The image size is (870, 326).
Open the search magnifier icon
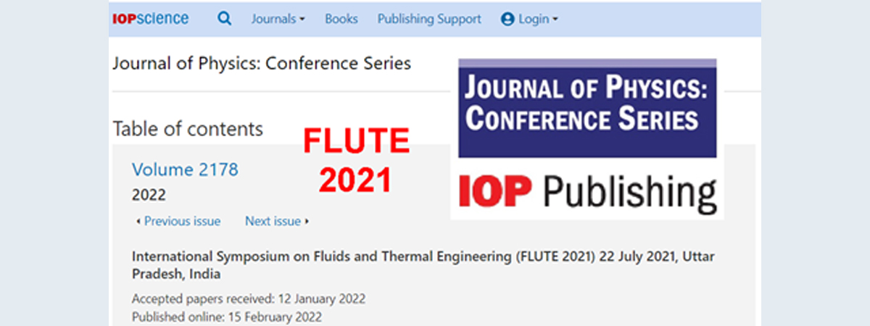coord(225,19)
